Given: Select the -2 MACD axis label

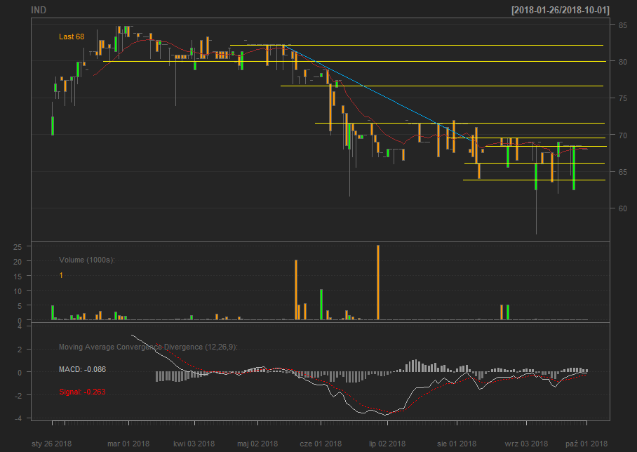Looking at the screenshot, I should (18, 395).
